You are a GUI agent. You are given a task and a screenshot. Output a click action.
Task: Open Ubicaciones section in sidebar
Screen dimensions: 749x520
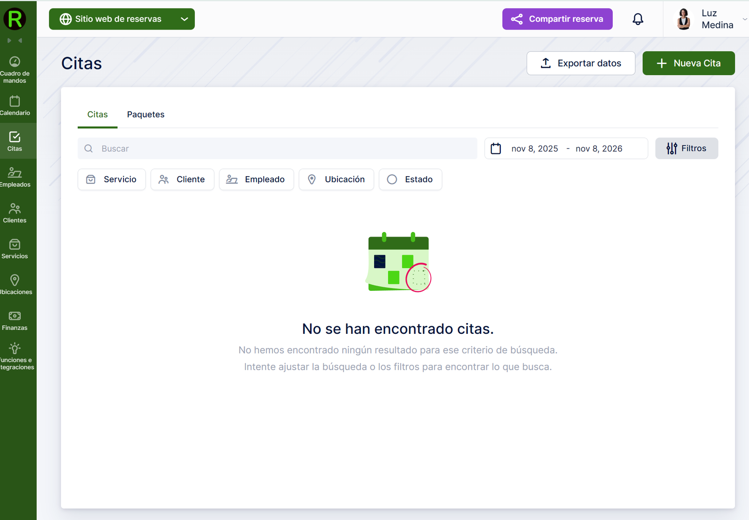tap(15, 285)
